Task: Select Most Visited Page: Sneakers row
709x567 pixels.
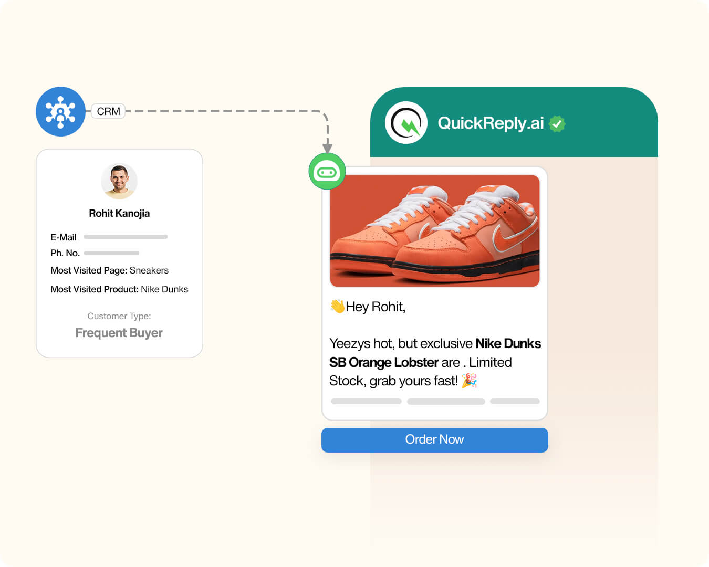Action: [109, 270]
